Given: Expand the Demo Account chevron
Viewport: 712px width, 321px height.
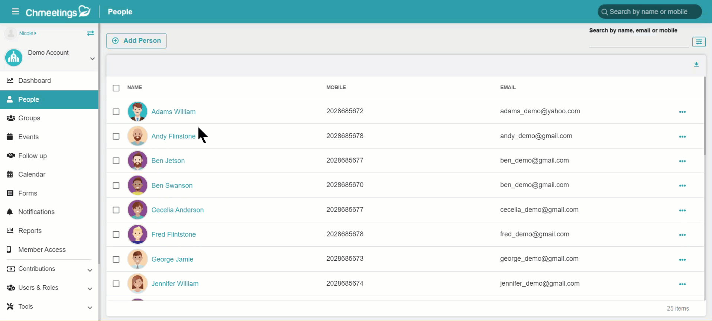Looking at the screenshot, I should click(x=93, y=59).
